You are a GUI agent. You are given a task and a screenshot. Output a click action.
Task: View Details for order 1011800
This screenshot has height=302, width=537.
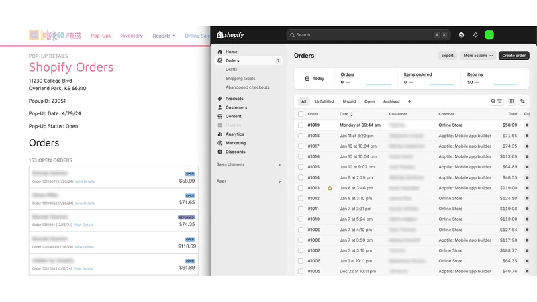[84, 247]
